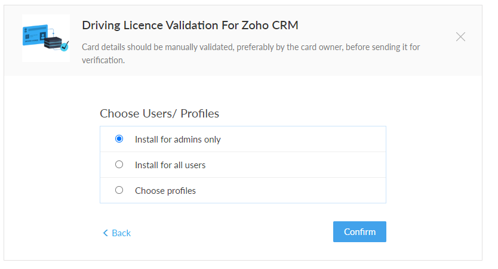Select the 'Install for admins only' radio button
Screen dimensions: 498x269
point(119,139)
